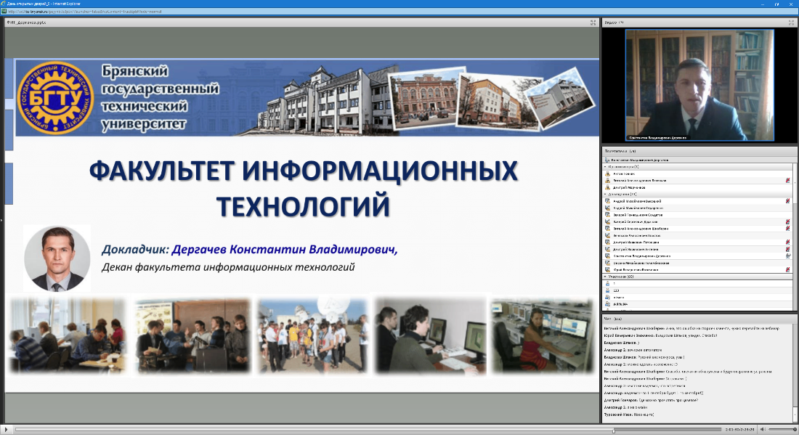Select presenter Солдатов in attendee list
This screenshot has height=437, width=799.
[x=697, y=215]
